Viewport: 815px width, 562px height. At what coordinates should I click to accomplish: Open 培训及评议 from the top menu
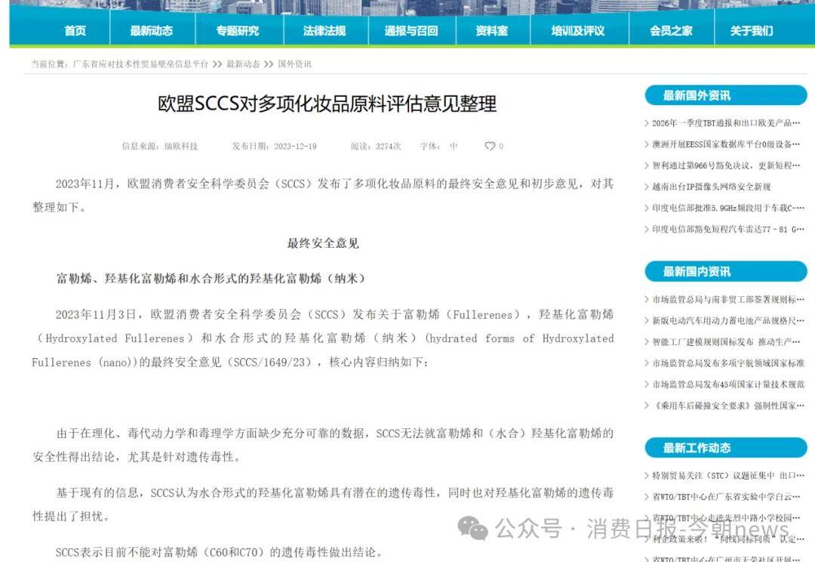point(578,31)
